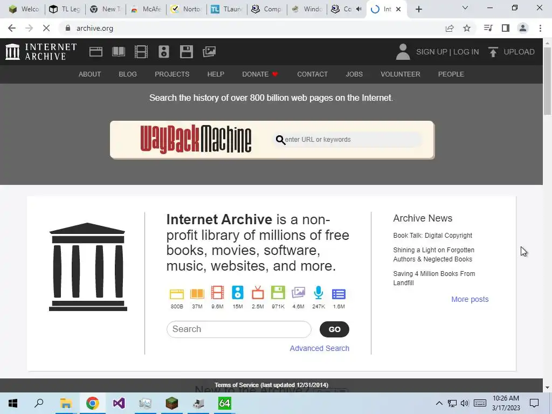Share this page via the share icon
Screen dimensions: 552x414
pos(450,28)
